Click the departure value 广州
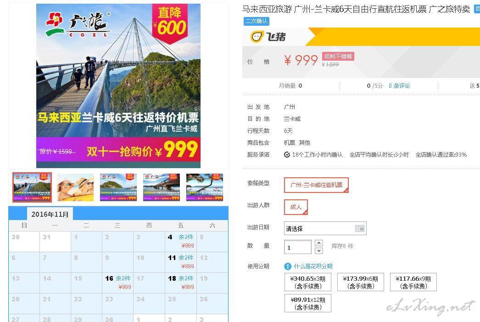 (x=289, y=107)
